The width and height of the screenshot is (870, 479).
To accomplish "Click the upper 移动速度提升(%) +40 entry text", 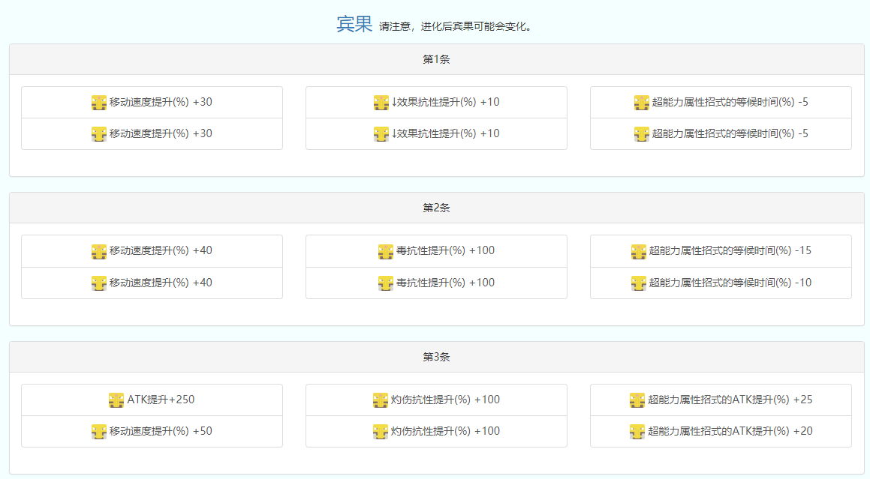I will (161, 250).
